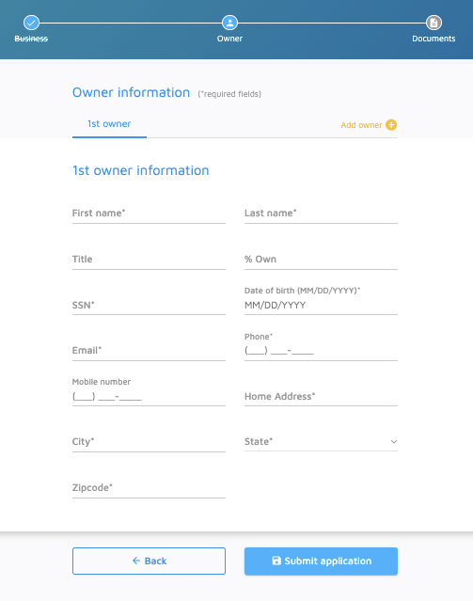Viewport: 473px width, 601px height.
Task: Select the SSN input field
Action: click(149, 305)
